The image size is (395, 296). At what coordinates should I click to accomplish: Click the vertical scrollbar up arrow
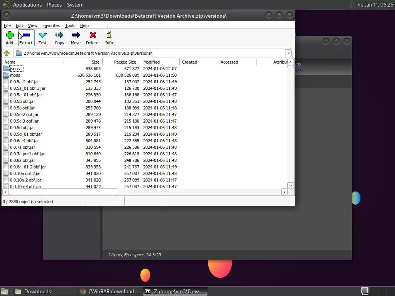(x=290, y=62)
